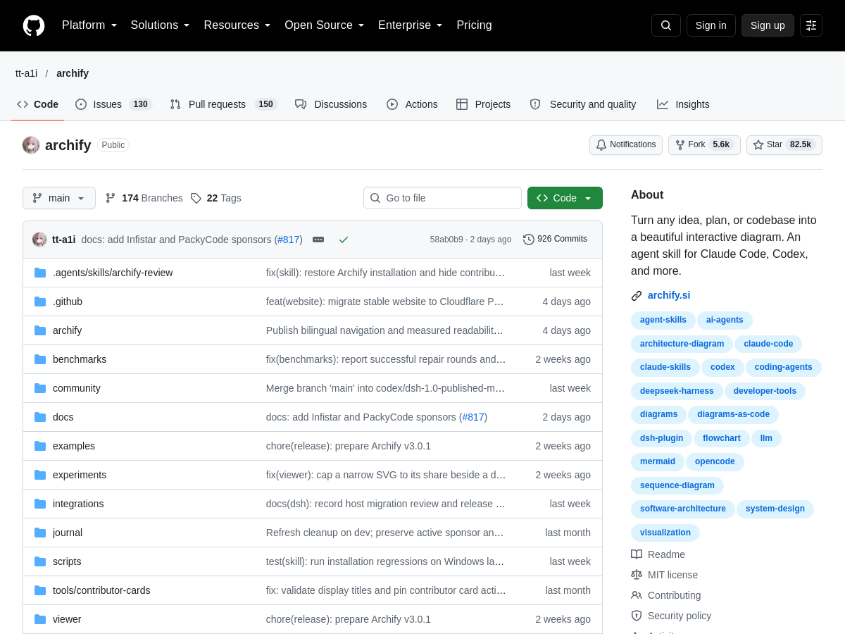Click the commit author avatar in latest commit row
The image size is (845, 634).
pyautogui.click(x=39, y=240)
